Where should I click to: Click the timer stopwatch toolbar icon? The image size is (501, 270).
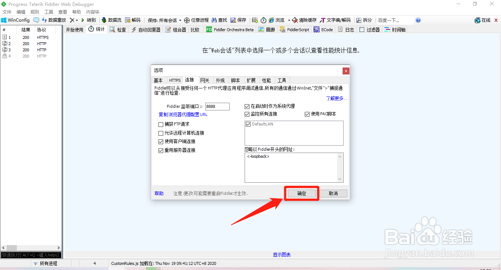pos(263,20)
